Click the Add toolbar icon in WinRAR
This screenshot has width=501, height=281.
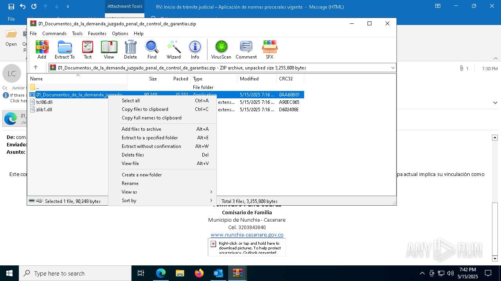pos(42,50)
